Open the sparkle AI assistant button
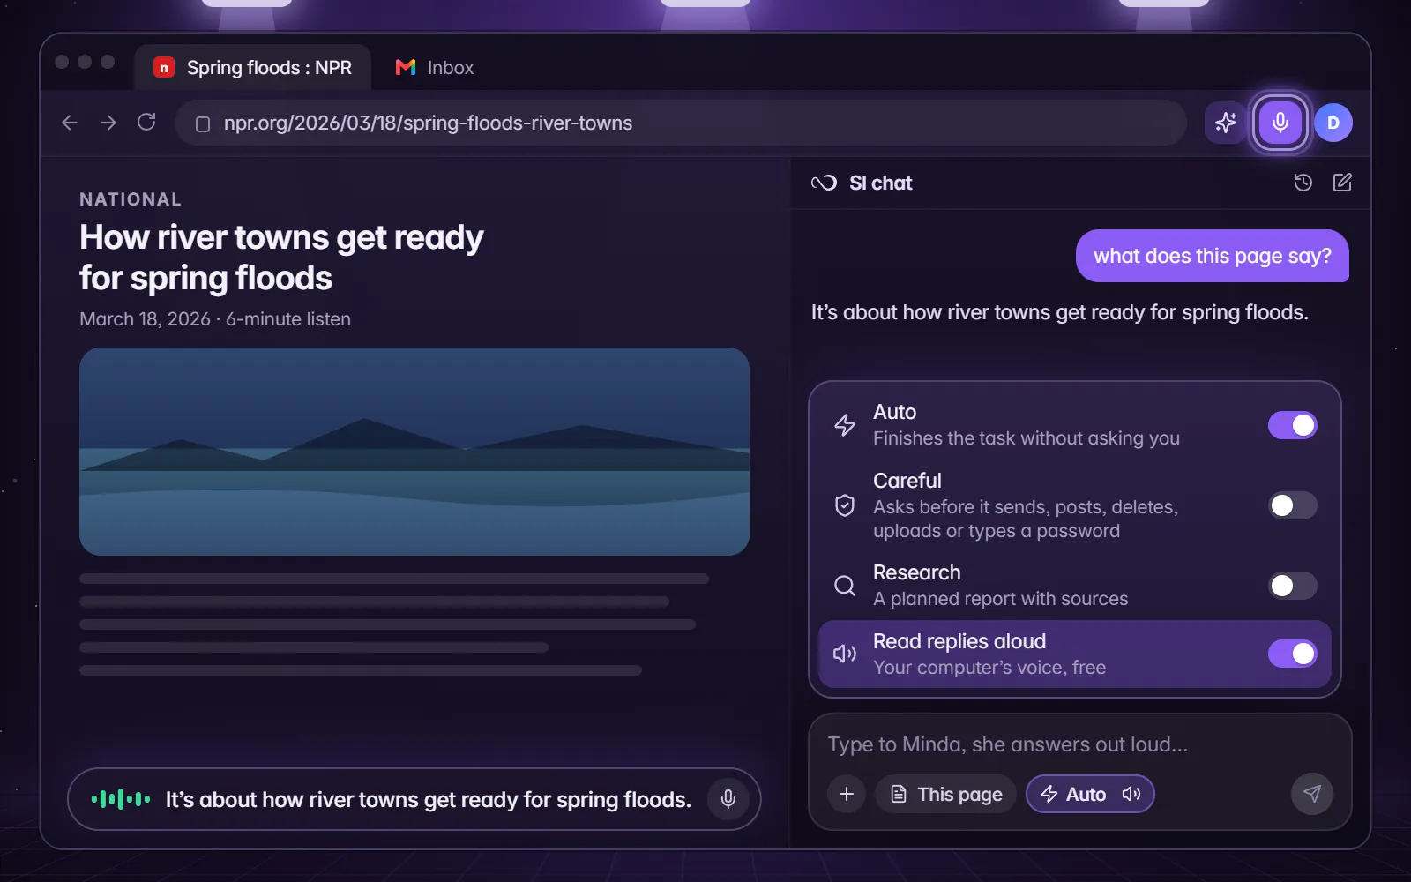This screenshot has width=1411, height=882. [1226, 123]
